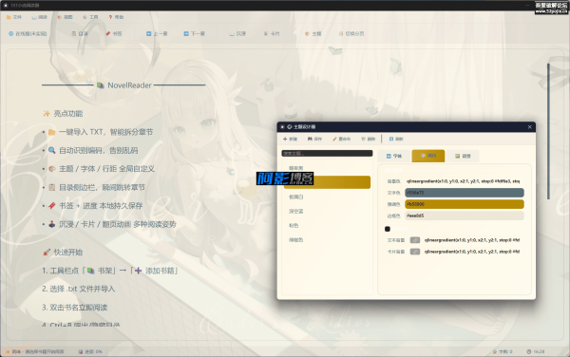This screenshot has width=570, height=357.
Task: Open the 帮助 menu
Action: [x=116, y=17]
